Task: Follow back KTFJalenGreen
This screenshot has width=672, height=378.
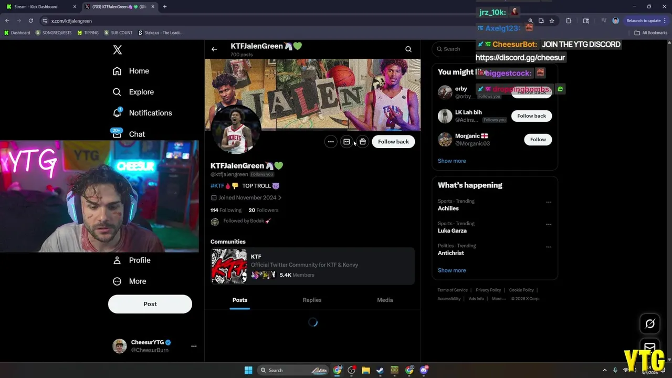Action: [393, 142]
